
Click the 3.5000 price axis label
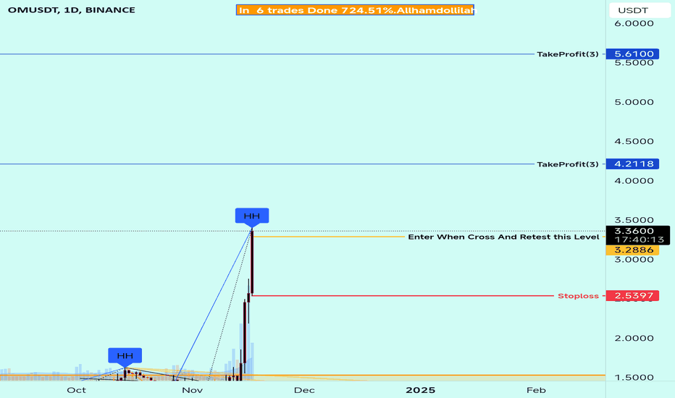coord(634,220)
